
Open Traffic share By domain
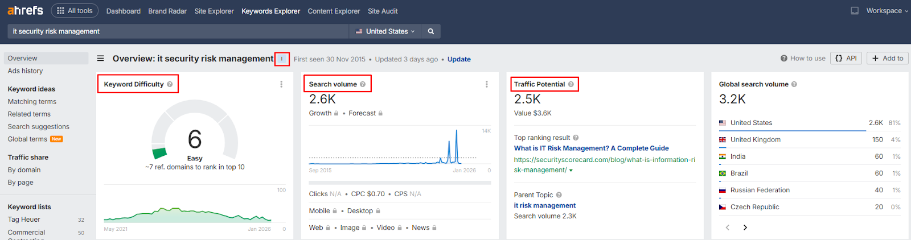[24, 170]
